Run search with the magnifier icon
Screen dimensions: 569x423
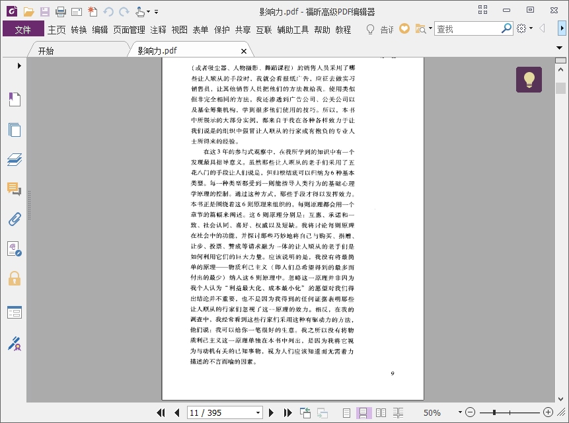click(506, 28)
